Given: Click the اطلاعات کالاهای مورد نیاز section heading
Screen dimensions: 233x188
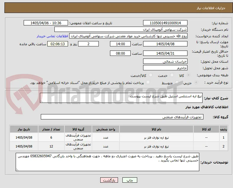Looking at the screenshot, I should pyautogui.click(x=207, y=107).
